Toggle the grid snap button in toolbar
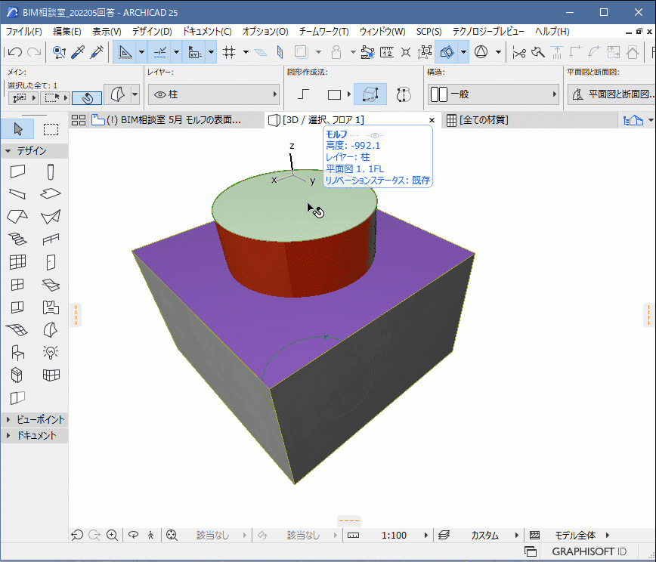656x562 pixels. [229, 52]
